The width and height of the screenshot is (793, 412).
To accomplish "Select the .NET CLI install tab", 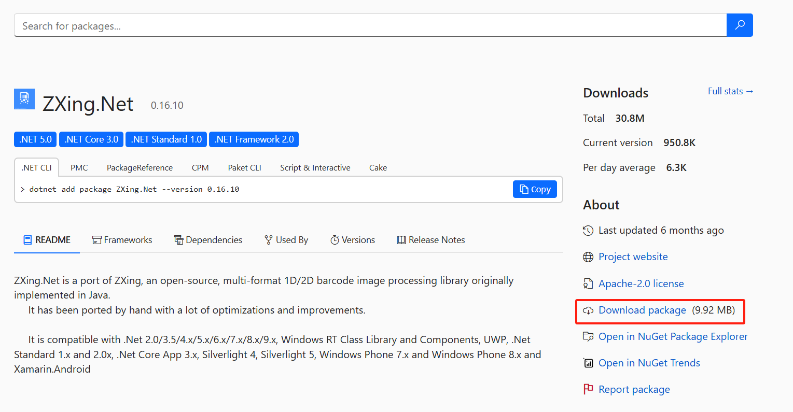I will coord(36,167).
